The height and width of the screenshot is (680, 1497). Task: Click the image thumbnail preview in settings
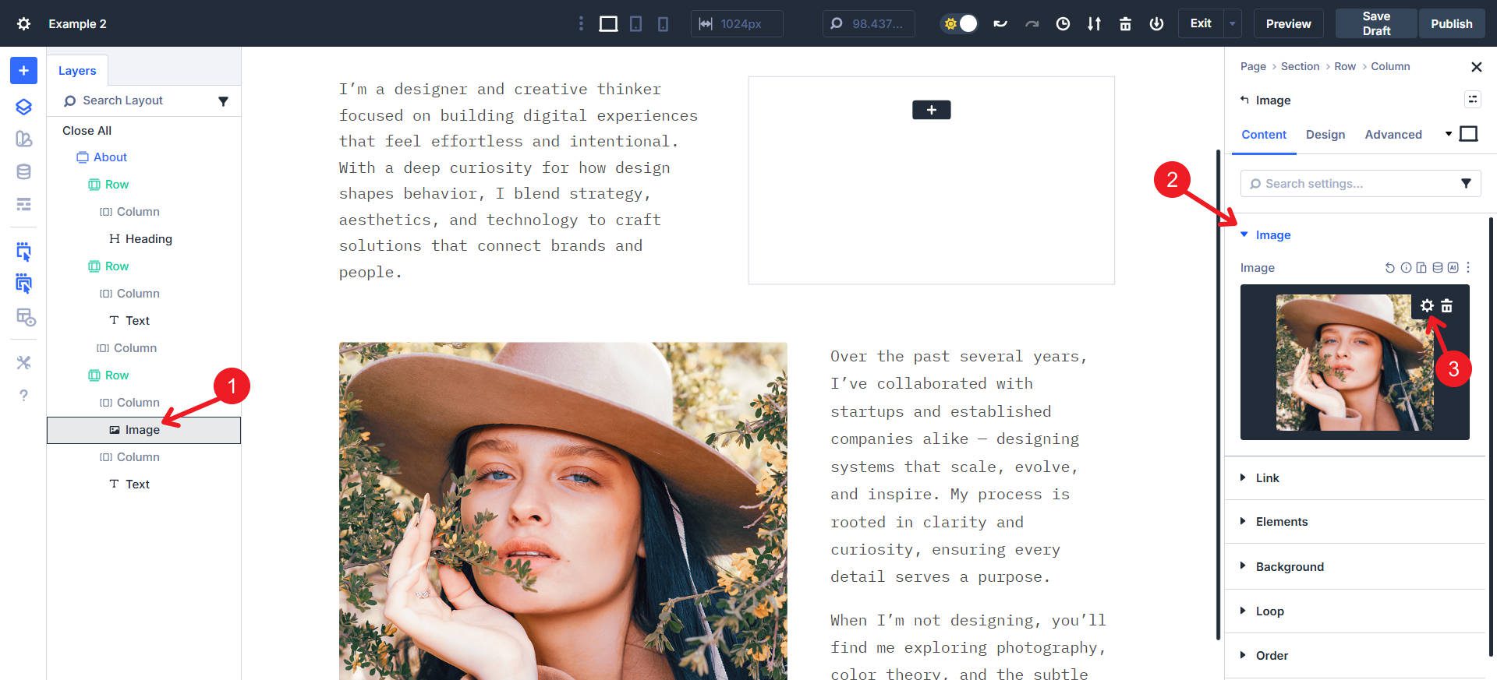tap(1354, 362)
